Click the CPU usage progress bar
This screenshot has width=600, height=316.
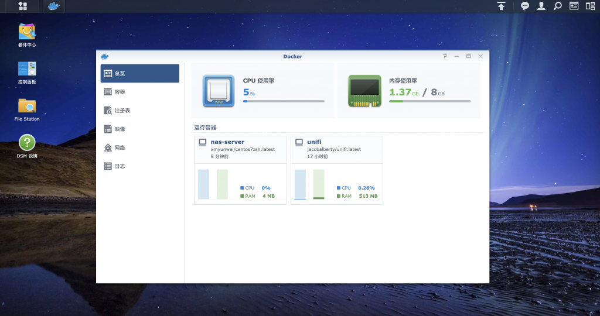click(x=284, y=101)
